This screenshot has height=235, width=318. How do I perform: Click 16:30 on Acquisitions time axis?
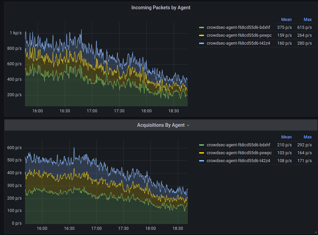(x=69, y=228)
